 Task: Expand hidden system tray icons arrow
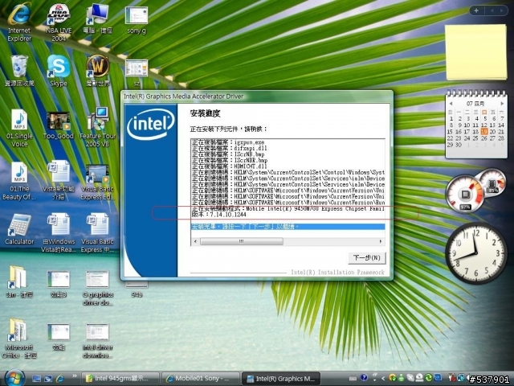click(x=382, y=379)
